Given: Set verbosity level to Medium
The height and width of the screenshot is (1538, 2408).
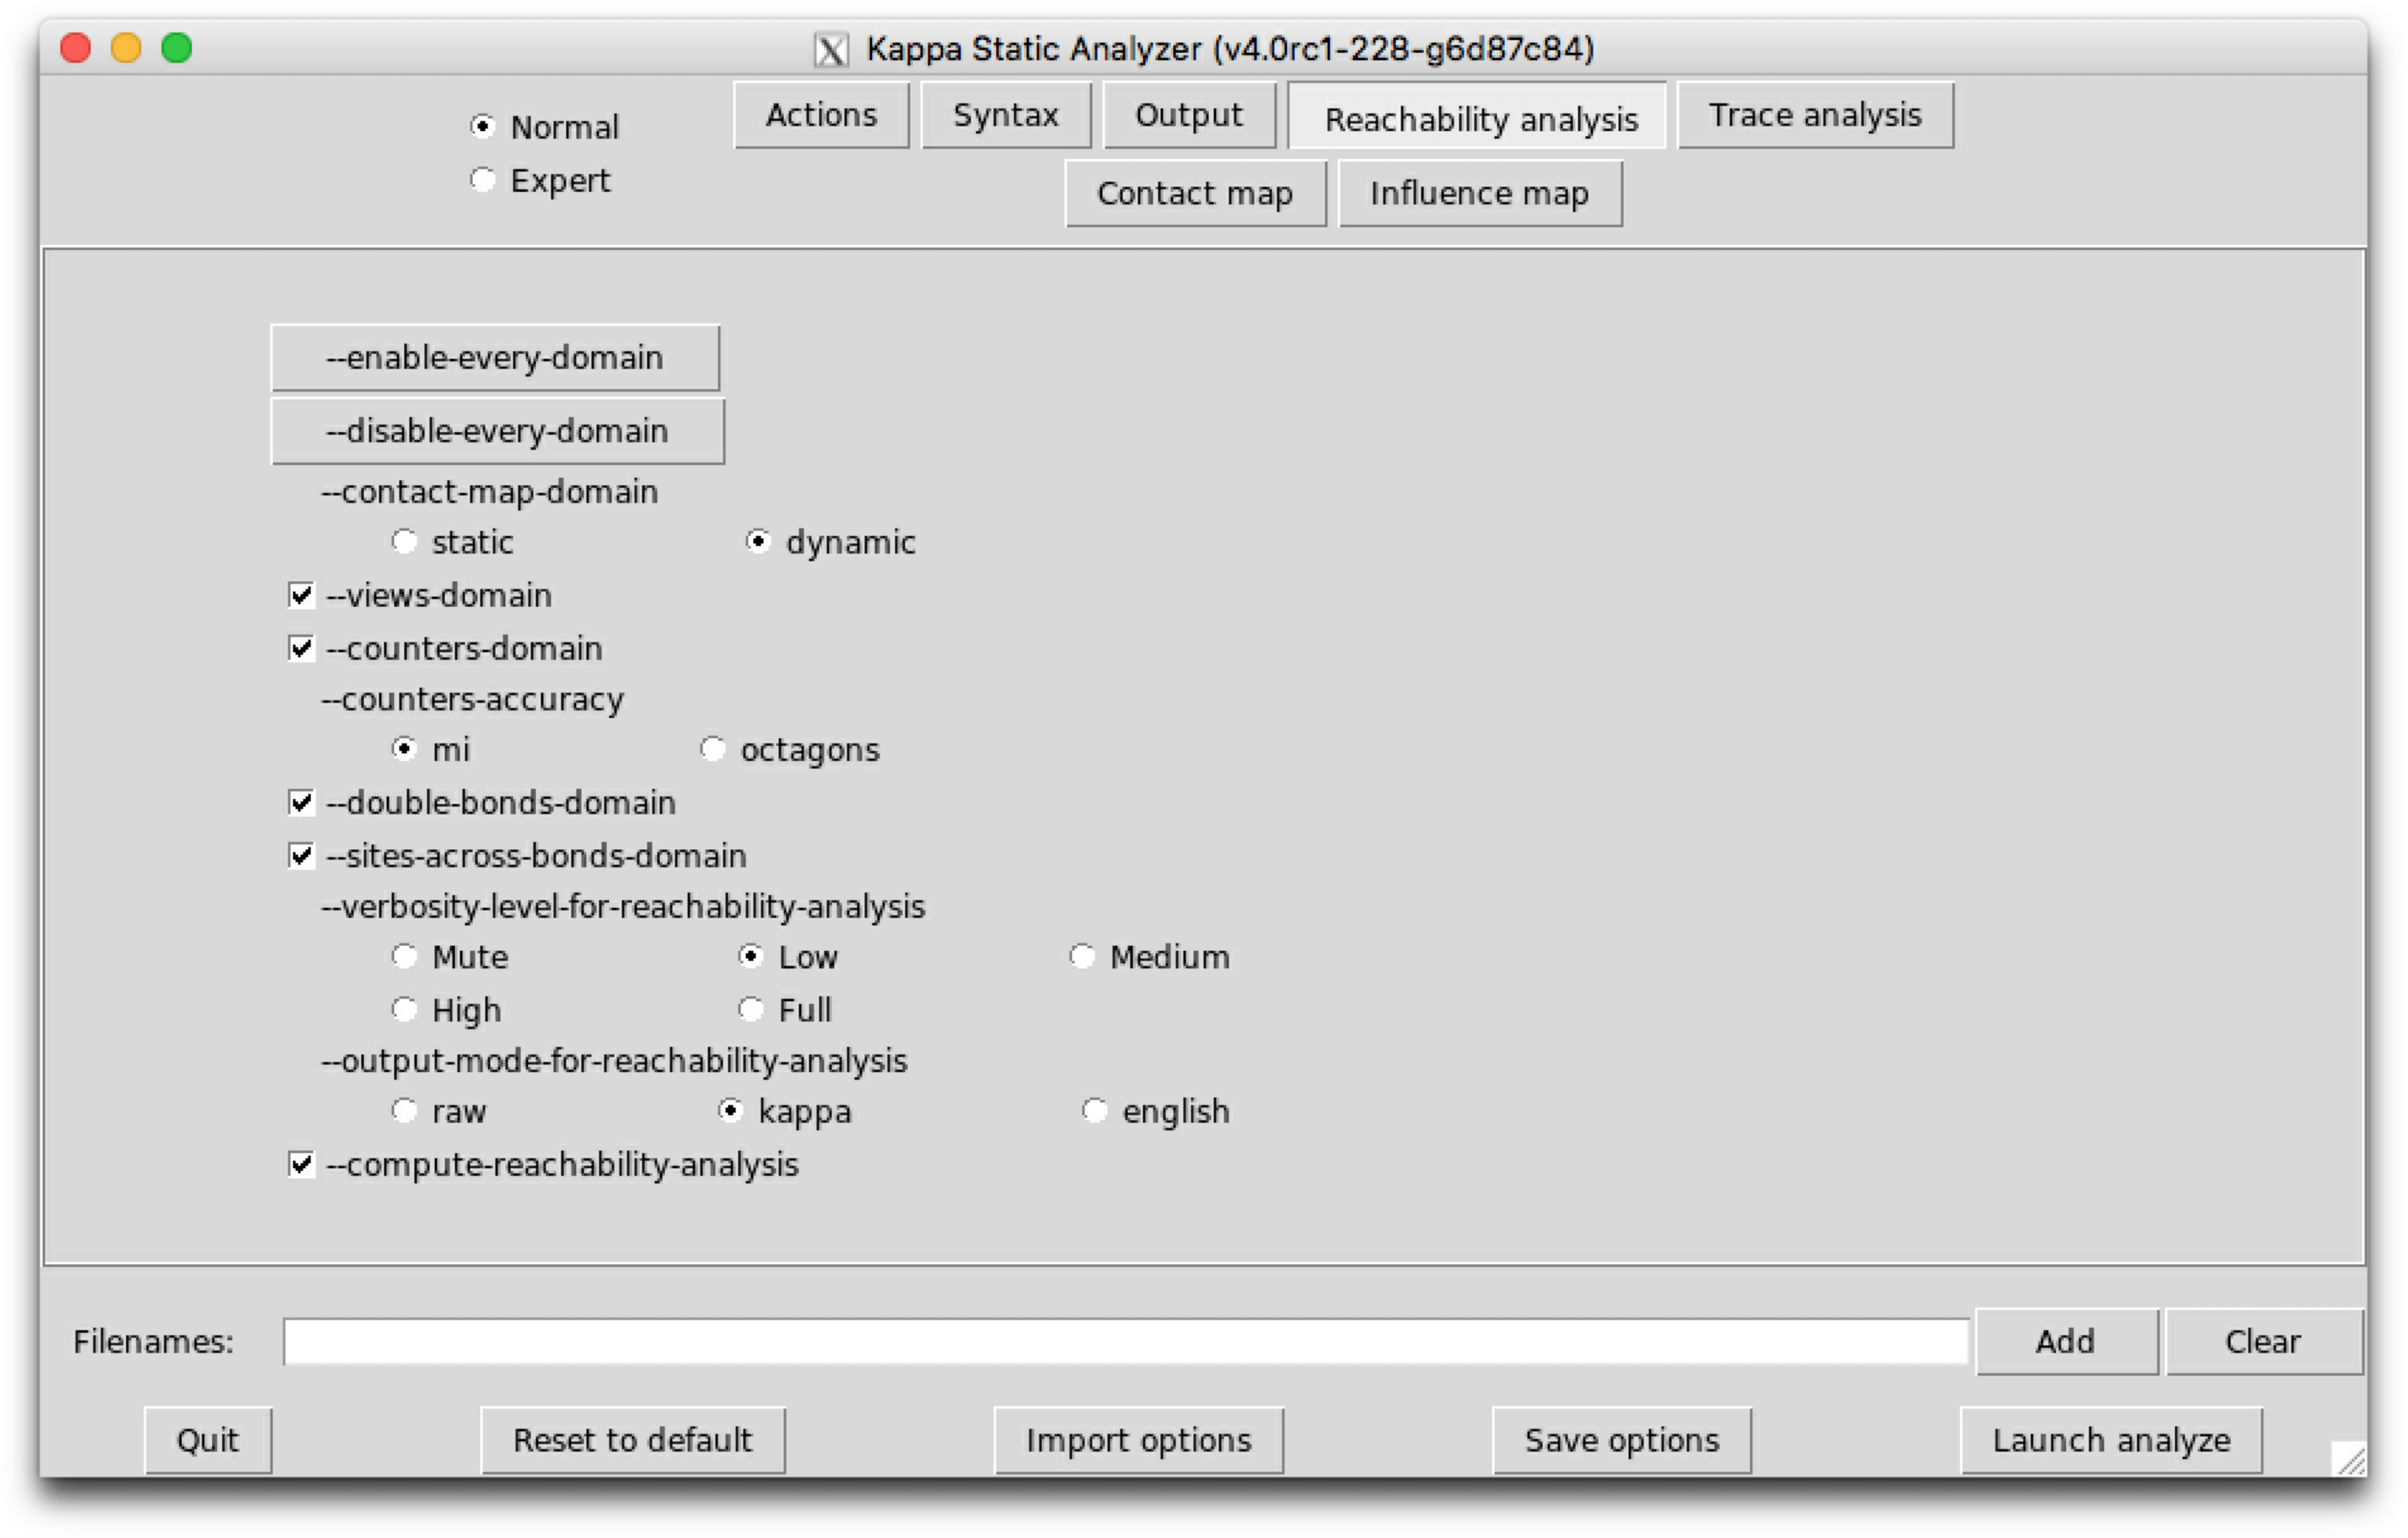Looking at the screenshot, I should point(1082,957).
